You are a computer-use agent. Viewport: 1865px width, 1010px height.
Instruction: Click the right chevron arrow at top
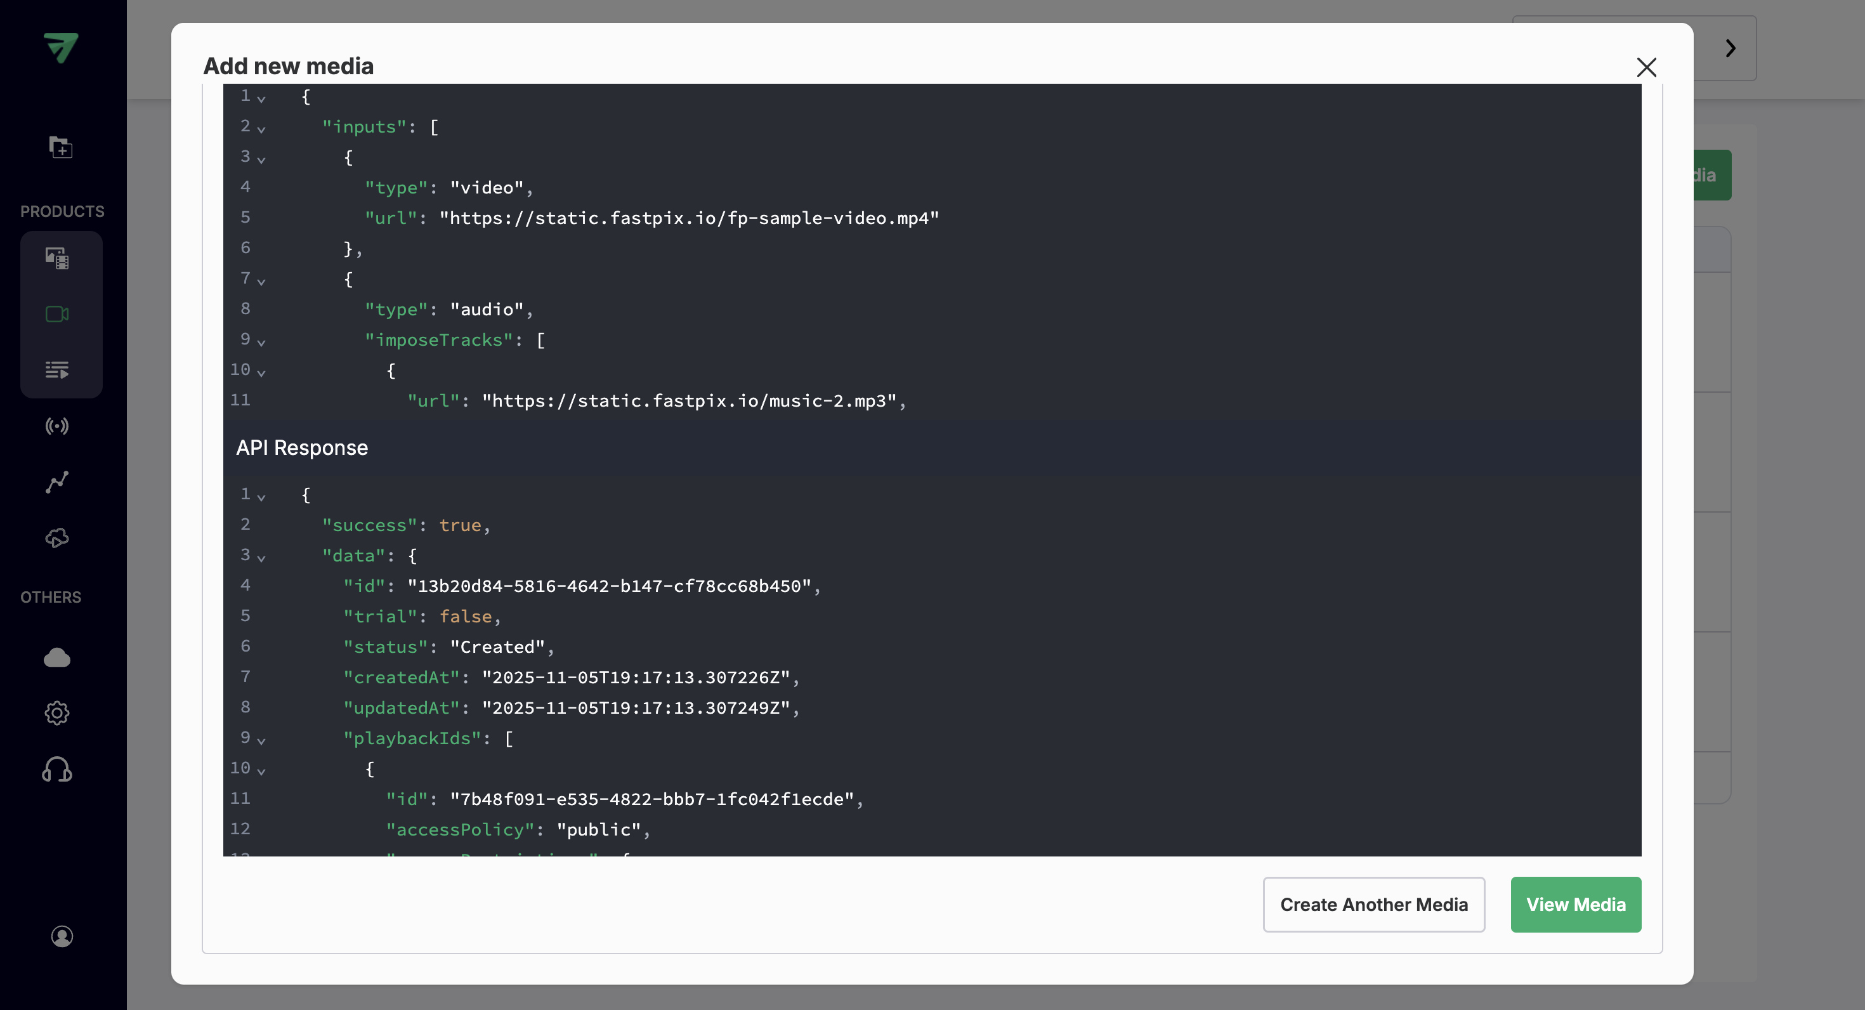coord(1731,48)
